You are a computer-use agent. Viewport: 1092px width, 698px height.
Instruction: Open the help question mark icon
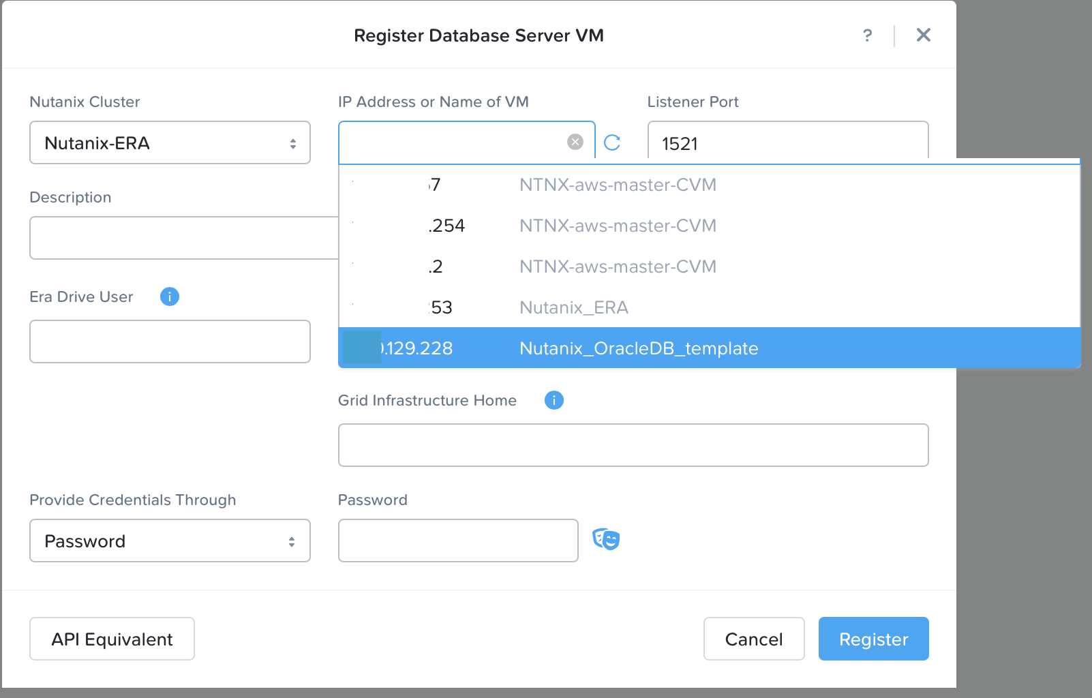[867, 35]
